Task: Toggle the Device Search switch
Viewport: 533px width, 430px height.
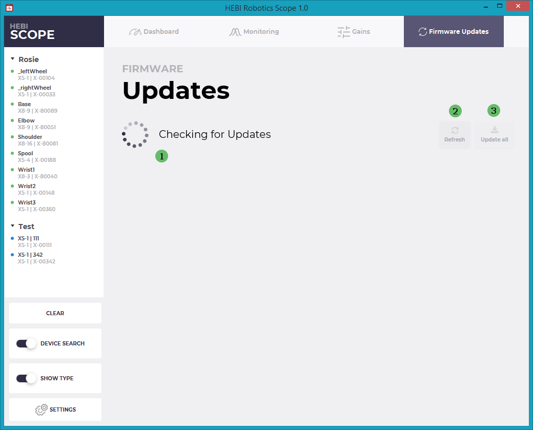Action: click(26, 343)
